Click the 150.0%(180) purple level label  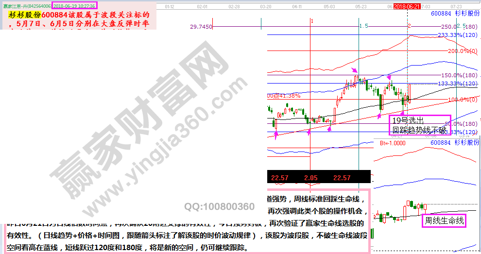(x=458, y=75)
